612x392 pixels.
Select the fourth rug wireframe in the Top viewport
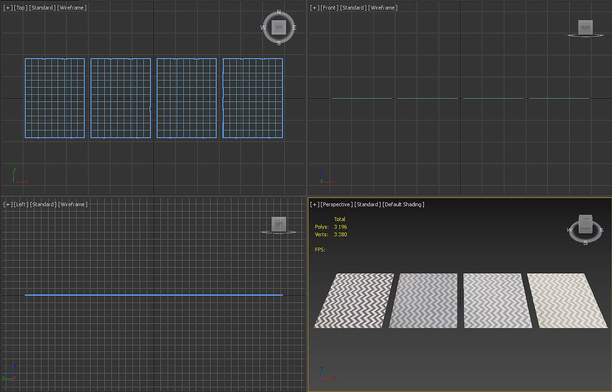pos(252,98)
